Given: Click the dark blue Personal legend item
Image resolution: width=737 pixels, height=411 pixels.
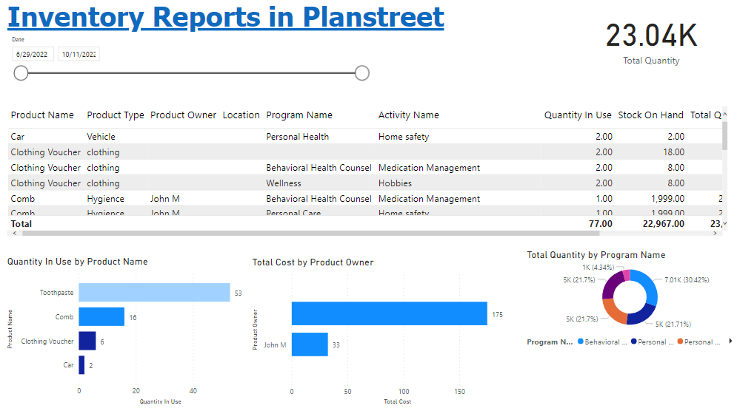Looking at the screenshot, I should tap(653, 342).
